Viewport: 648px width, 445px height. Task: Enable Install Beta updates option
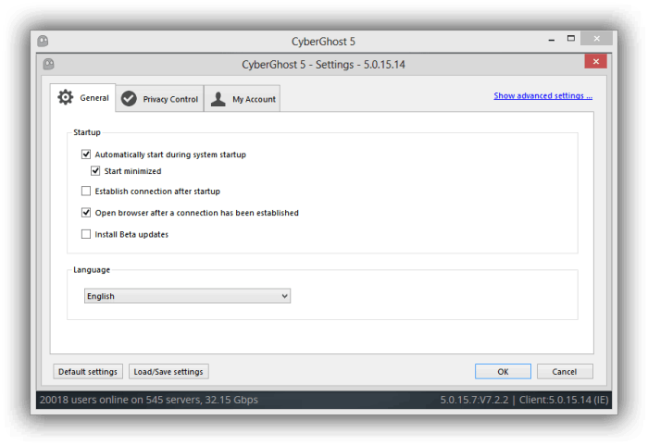tap(86, 234)
